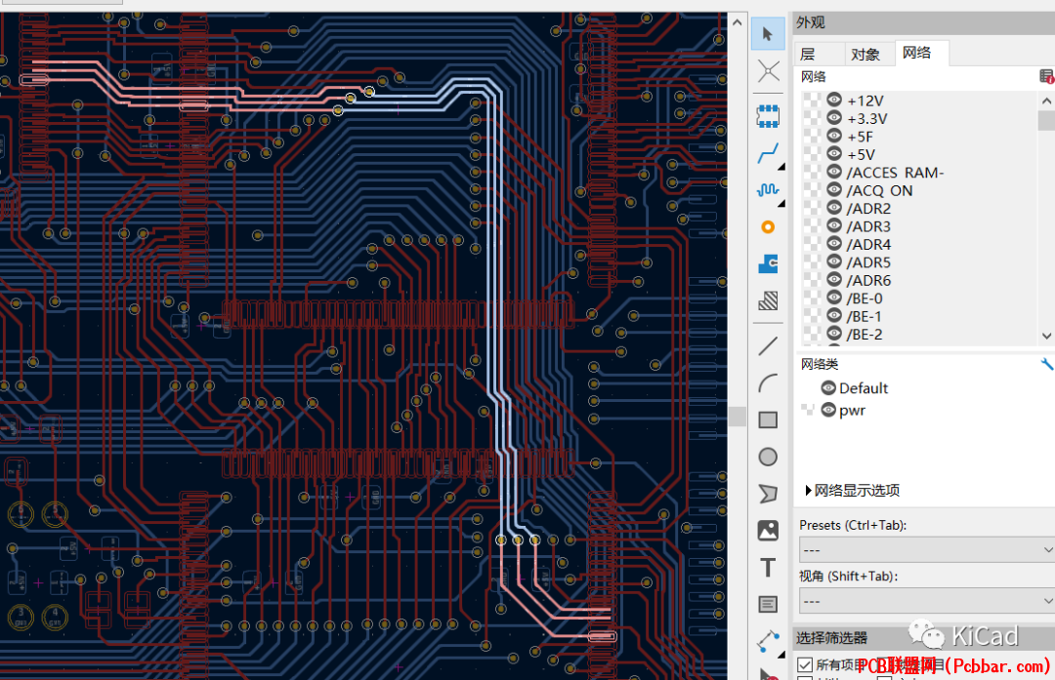
Task: Click the +5V net label
Action: 862,154
